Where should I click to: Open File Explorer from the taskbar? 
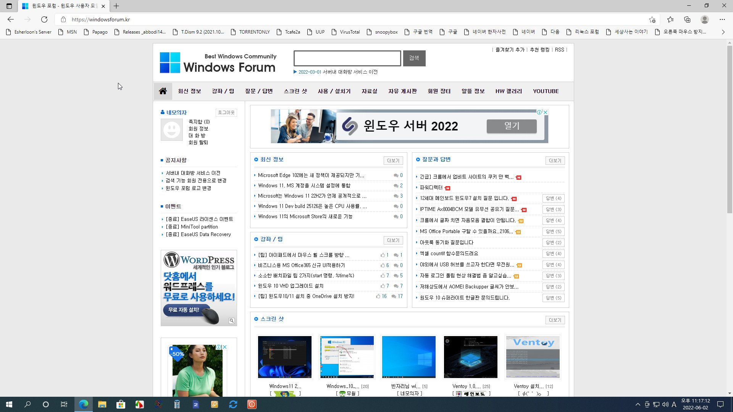point(102,404)
